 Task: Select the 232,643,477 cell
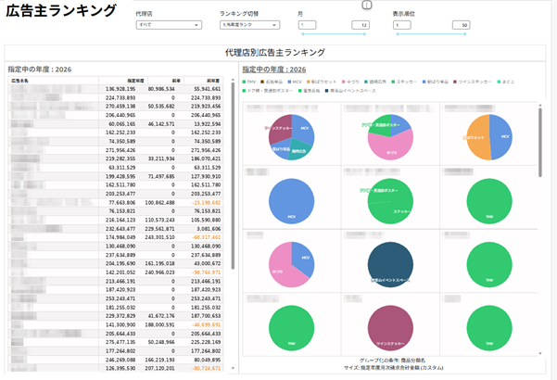coord(120,229)
